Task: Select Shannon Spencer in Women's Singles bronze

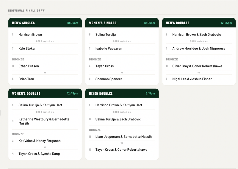Action: point(109,79)
